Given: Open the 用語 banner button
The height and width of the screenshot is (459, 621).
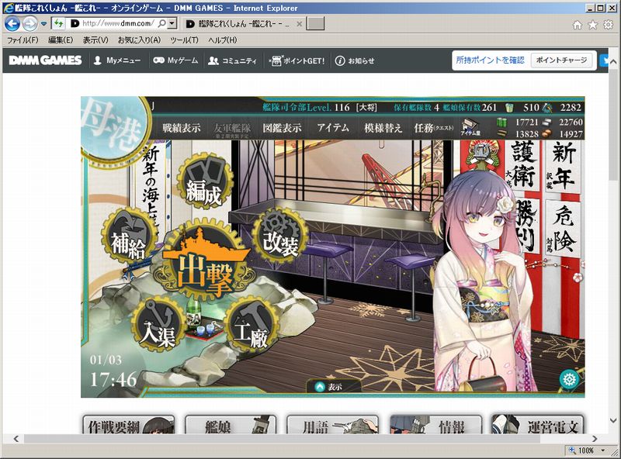Looking at the screenshot, I should tap(333, 425).
